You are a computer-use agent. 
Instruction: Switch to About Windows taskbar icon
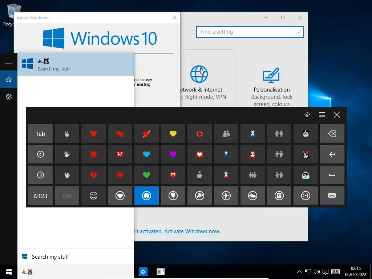point(161,272)
